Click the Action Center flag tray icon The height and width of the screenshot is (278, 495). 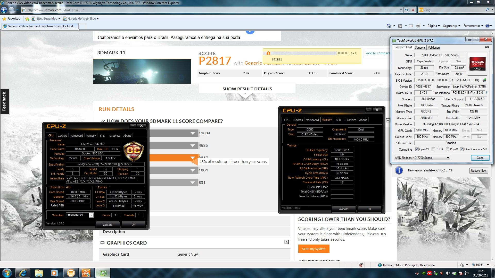click(x=460, y=273)
